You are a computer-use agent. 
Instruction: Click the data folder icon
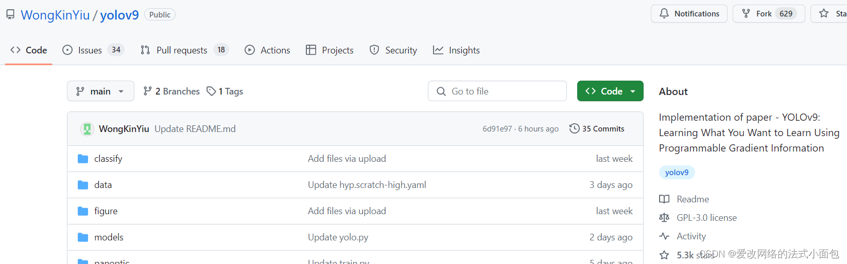(83, 185)
